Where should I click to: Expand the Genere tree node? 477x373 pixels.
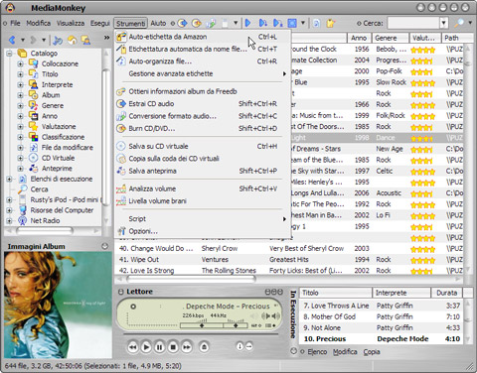click(21, 105)
